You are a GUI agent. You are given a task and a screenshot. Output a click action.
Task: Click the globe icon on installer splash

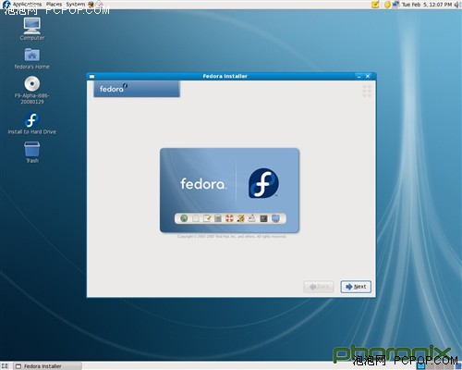click(x=184, y=218)
